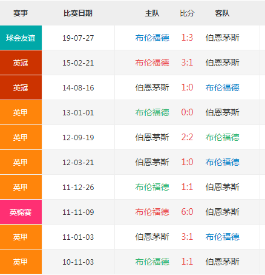Open 布伦福德 away team in 14-08-16 row
Screen dimensions: 265x275
(222, 87)
